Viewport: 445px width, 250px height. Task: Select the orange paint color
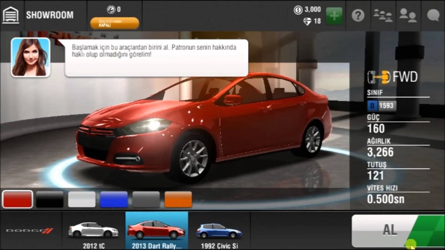(178, 199)
